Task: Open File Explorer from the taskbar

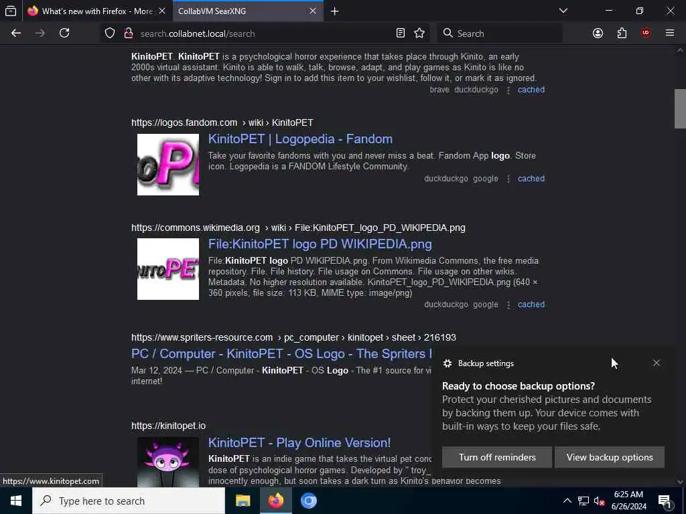Action: (243, 501)
